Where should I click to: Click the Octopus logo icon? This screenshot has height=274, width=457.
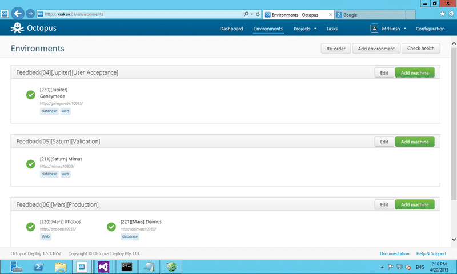[17, 28]
